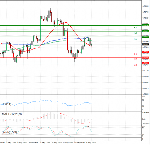The width and height of the screenshot is (150, 145).
Task: Click the RSI(14) indicator label
Action: pos(6,104)
